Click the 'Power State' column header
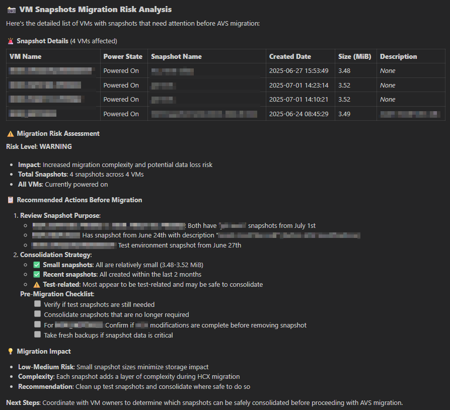This screenshot has width=450, height=410. 123,56
